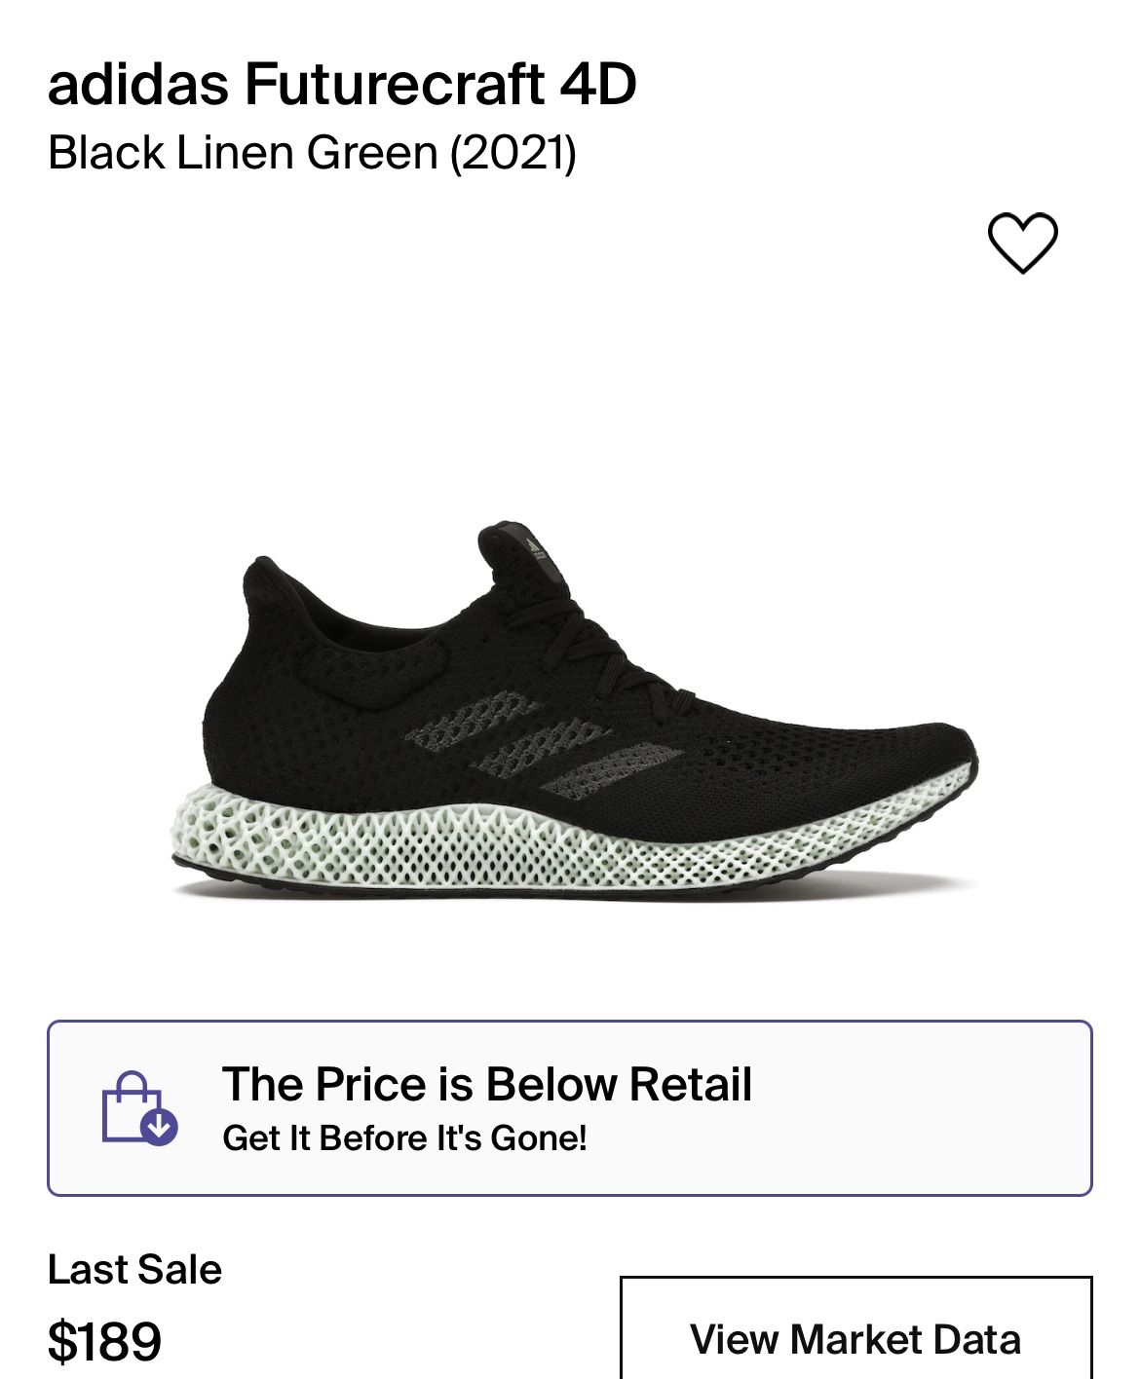Click 'The Price is Below Retail' heading

[487, 1084]
